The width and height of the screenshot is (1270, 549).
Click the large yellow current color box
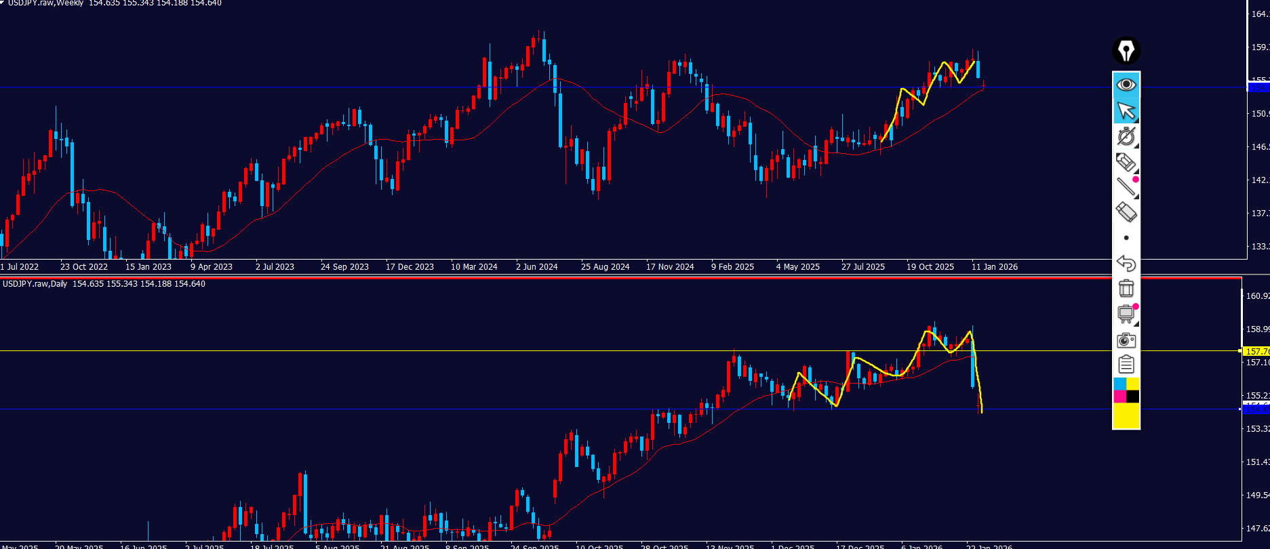[1126, 415]
